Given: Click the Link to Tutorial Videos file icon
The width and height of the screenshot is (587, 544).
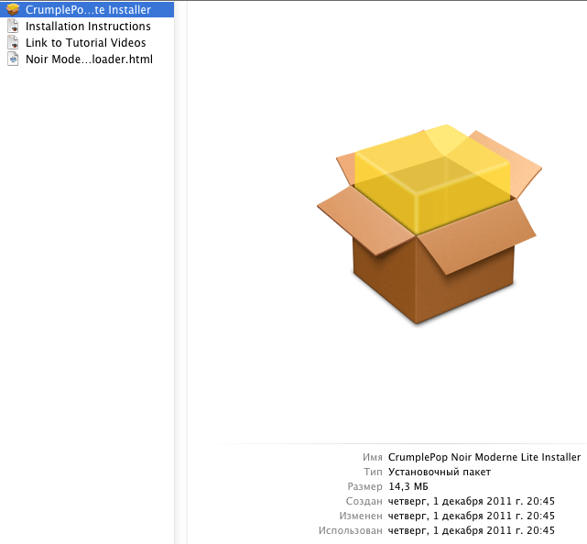Looking at the screenshot, I should pyautogui.click(x=13, y=43).
